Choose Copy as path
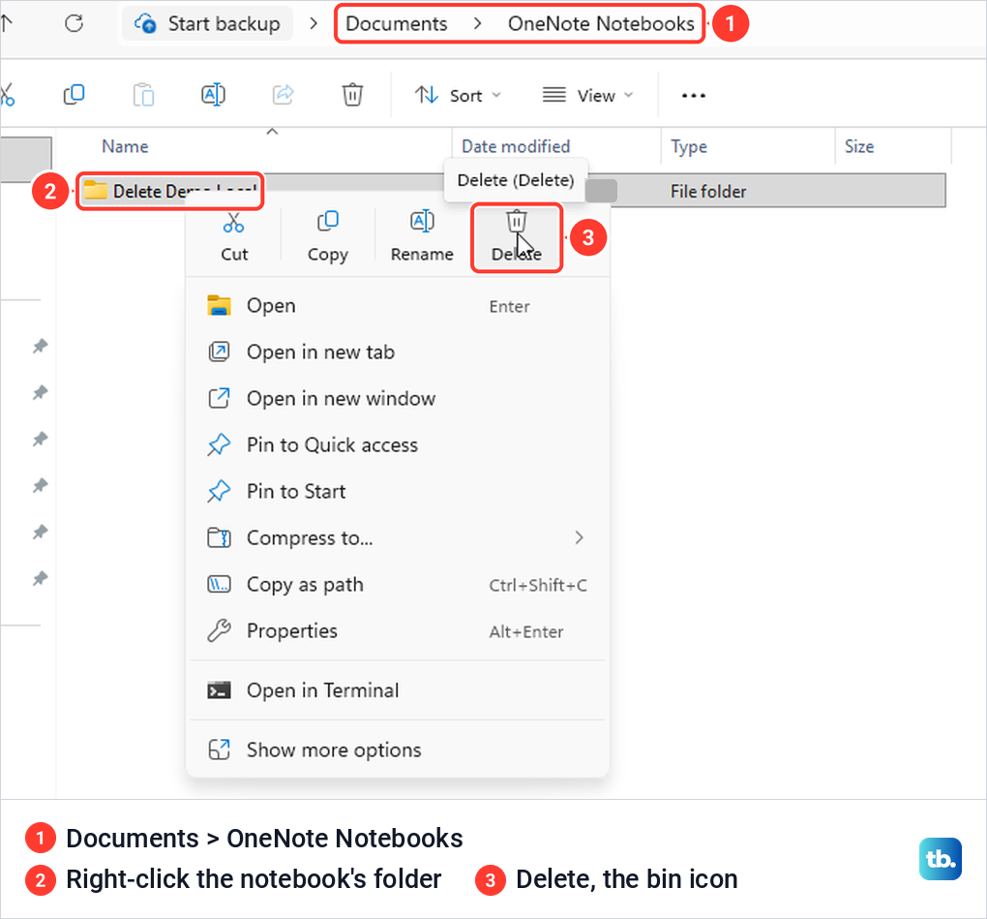 [398, 585]
